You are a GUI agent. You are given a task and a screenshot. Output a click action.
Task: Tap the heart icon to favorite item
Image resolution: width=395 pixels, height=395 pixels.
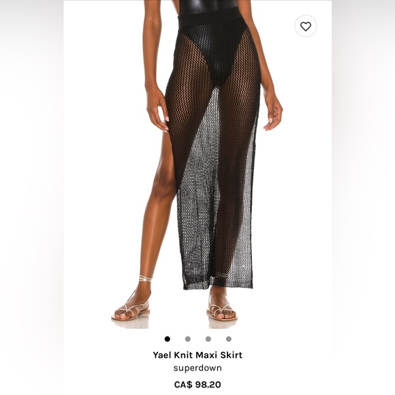(306, 26)
